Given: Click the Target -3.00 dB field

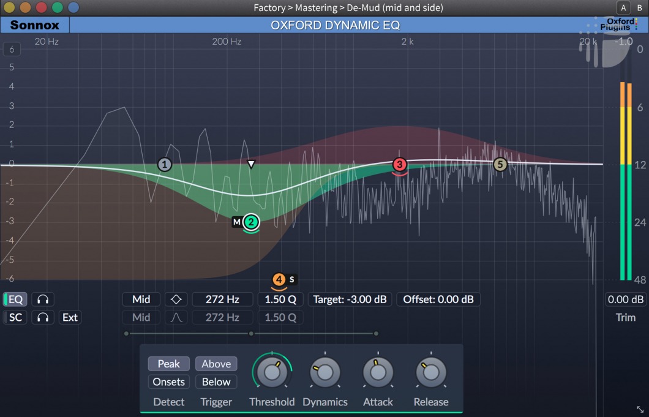Looking at the screenshot, I should (x=350, y=299).
